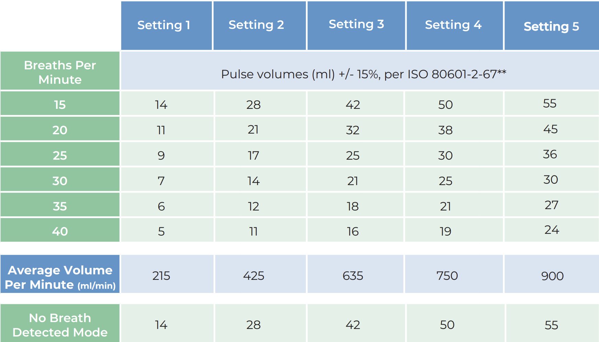Screen dimensions: 599x342
Task: Select the Setting 4 column header
Action: tap(453, 25)
